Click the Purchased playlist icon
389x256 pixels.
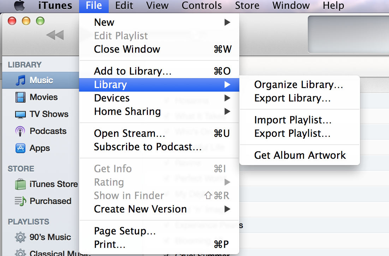point(20,201)
